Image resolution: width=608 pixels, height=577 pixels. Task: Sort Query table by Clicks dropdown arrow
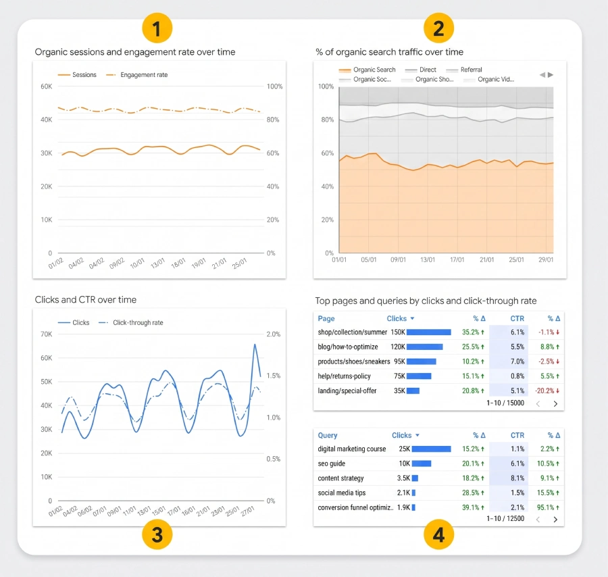point(417,435)
